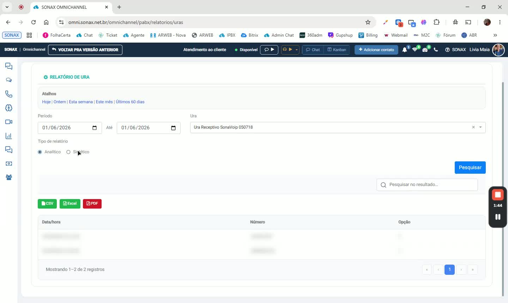The height and width of the screenshot is (303, 508).
Task: Click the wifi signal status icon
Action: click(415, 50)
